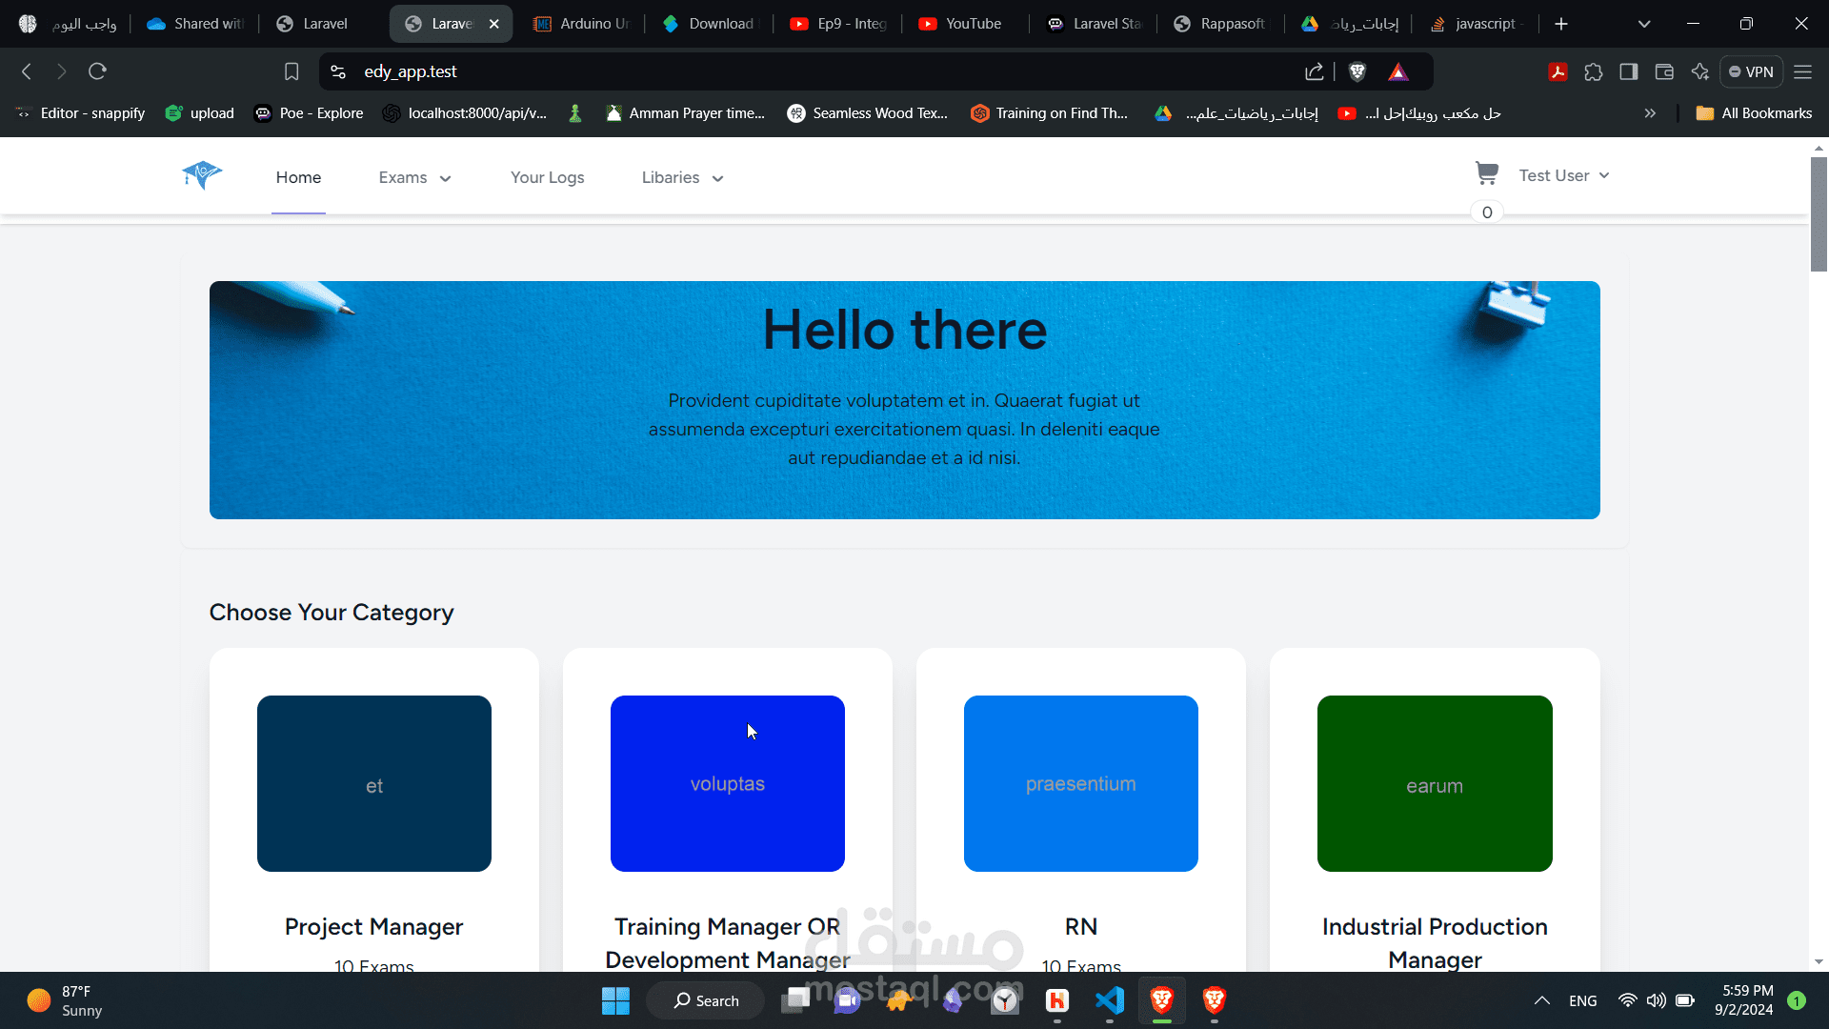The width and height of the screenshot is (1829, 1029).
Task: Toggle the VPN connection
Action: coord(1751,71)
